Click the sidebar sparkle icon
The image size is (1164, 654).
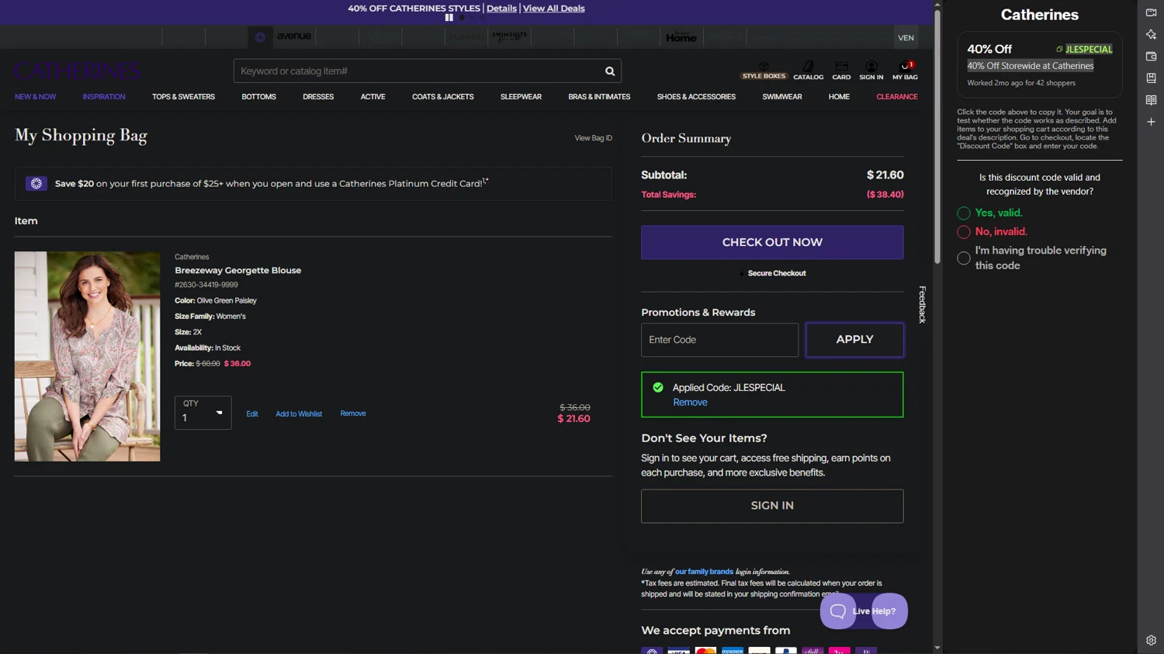click(x=1151, y=34)
